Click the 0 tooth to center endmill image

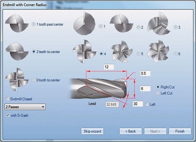pos(17,80)
